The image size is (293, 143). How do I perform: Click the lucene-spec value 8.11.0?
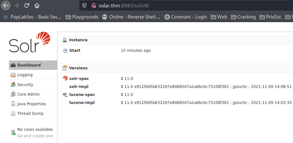tap(127, 95)
